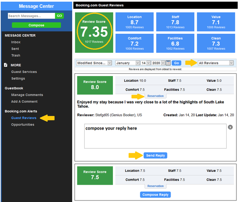Click the Guestbook section heading

click(x=14, y=88)
